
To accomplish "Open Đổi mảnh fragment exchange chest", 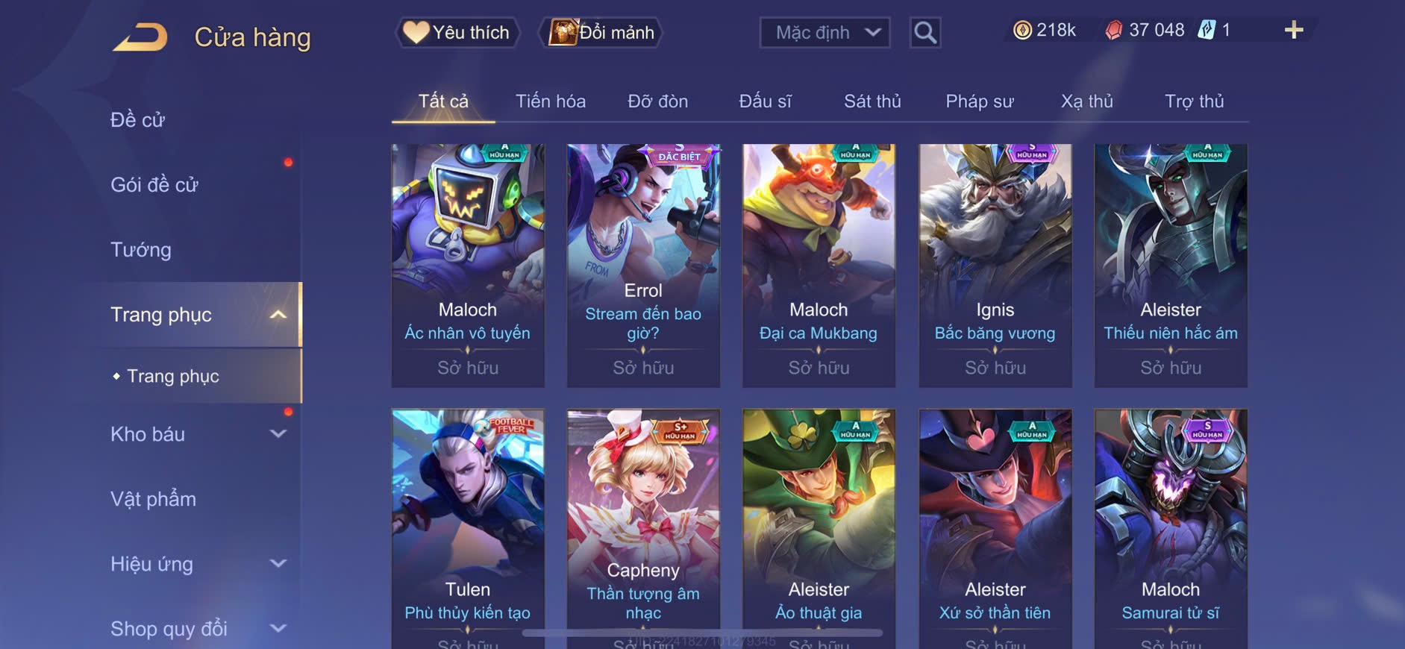I will (x=601, y=32).
